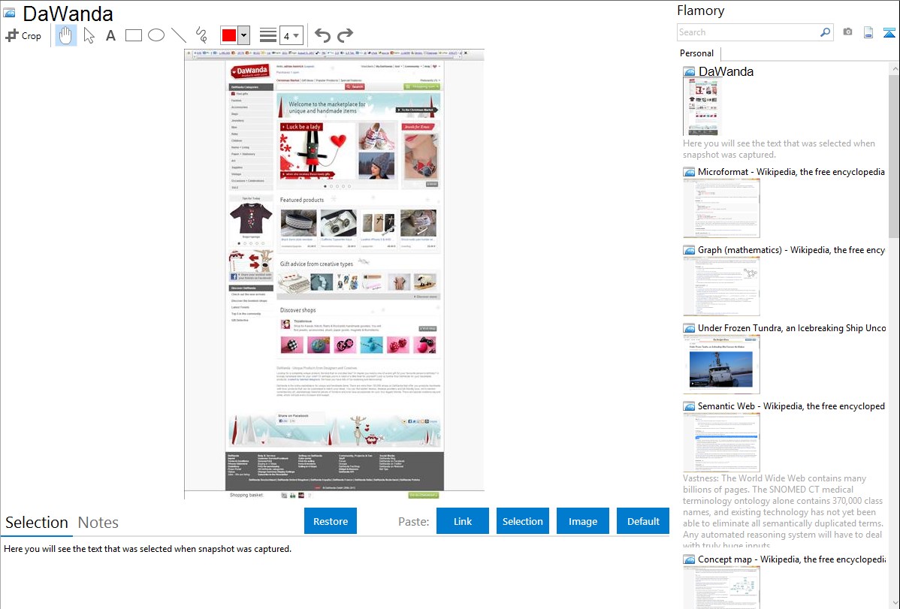Click the blue upload icon in Flamory panel
Viewport: 900px width, 609px height.
[x=889, y=33]
